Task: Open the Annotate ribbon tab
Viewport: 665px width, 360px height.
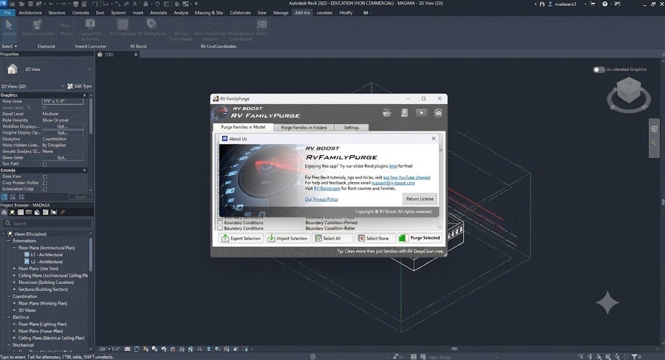Action: [x=158, y=13]
